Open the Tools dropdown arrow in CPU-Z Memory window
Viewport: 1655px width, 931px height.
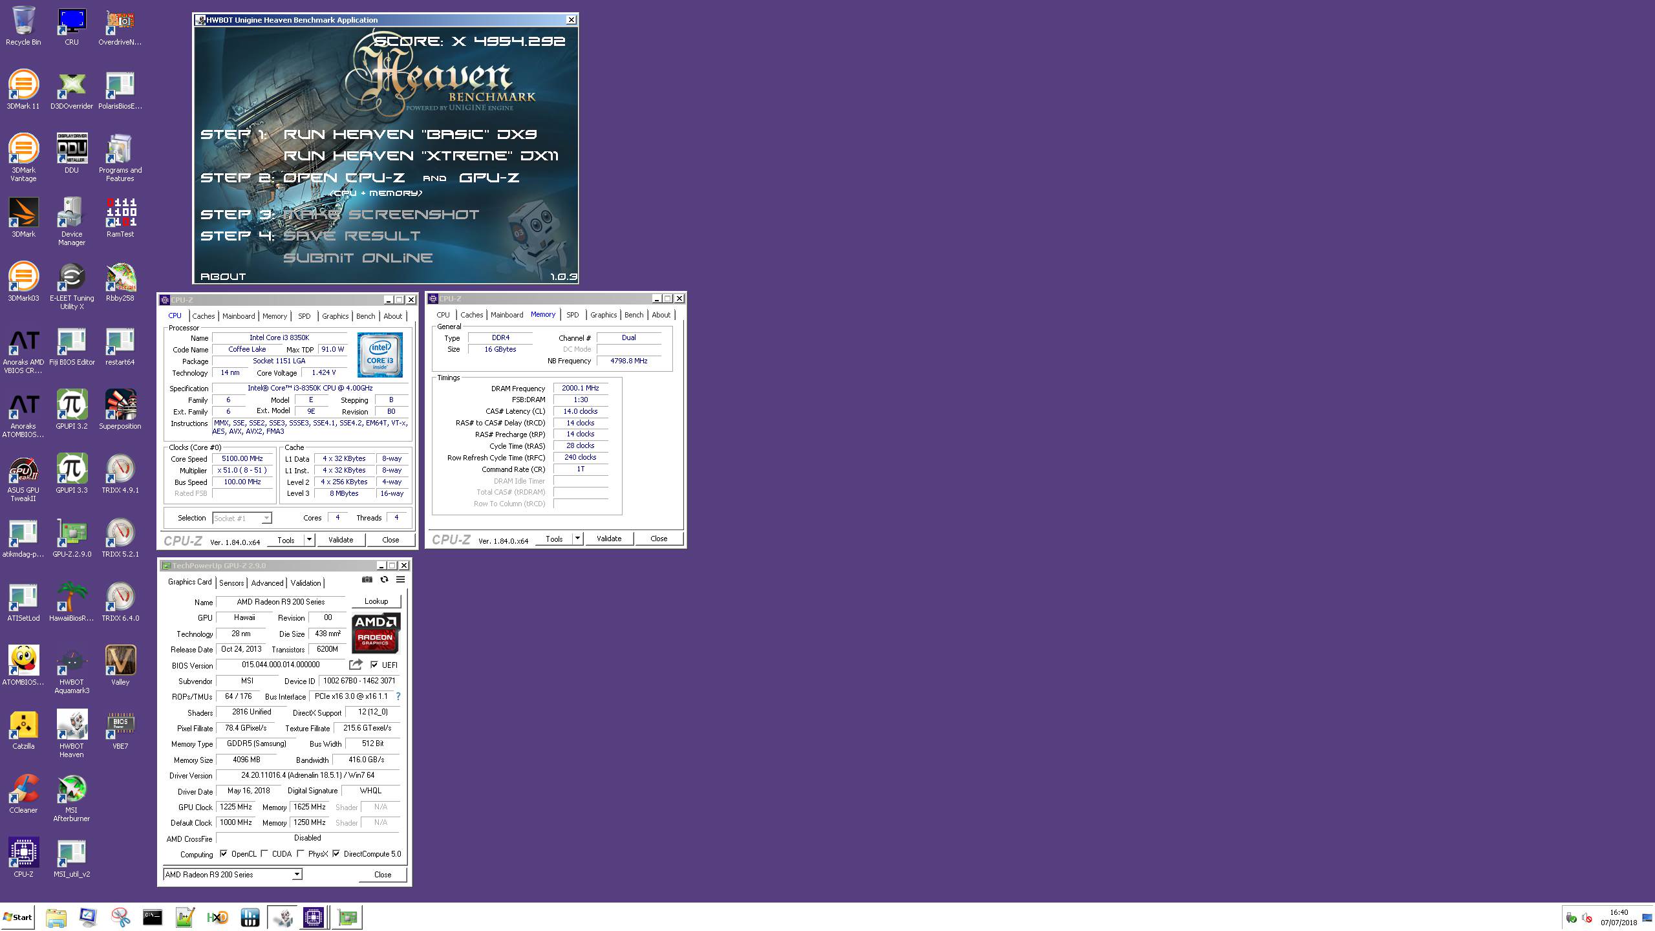pos(577,538)
